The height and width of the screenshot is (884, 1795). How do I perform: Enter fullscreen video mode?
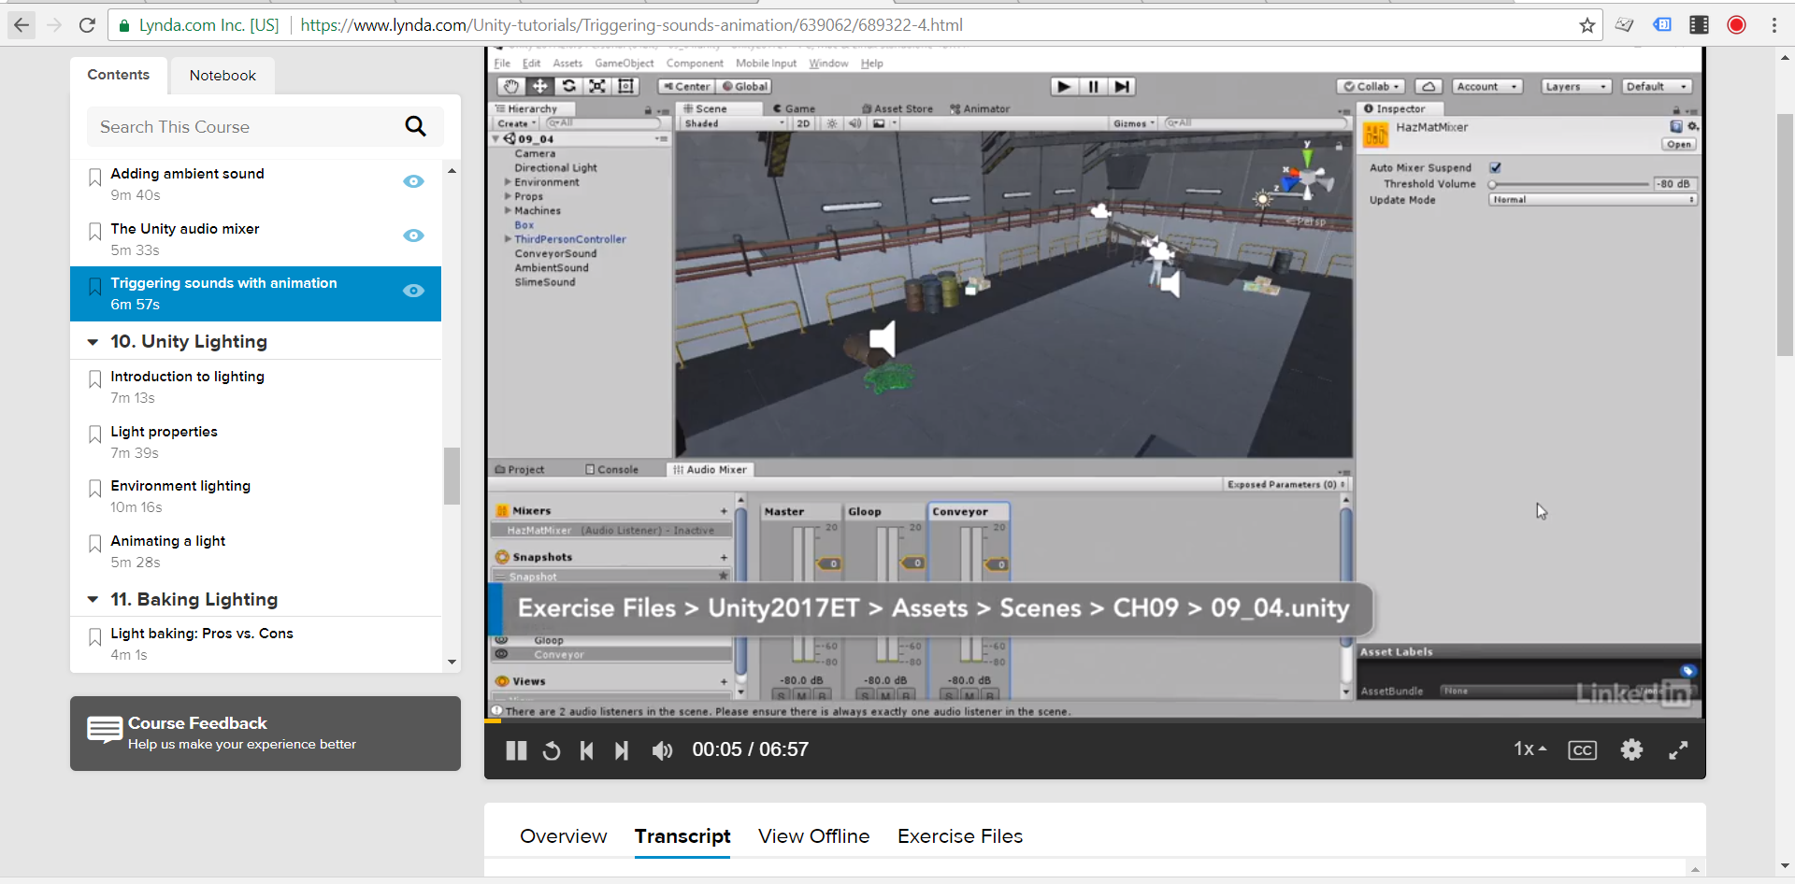[x=1678, y=749]
